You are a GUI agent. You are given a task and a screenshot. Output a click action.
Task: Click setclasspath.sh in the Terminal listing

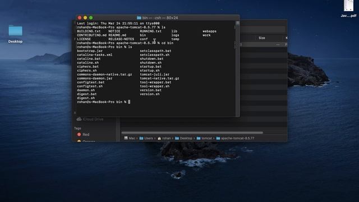point(155,55)
